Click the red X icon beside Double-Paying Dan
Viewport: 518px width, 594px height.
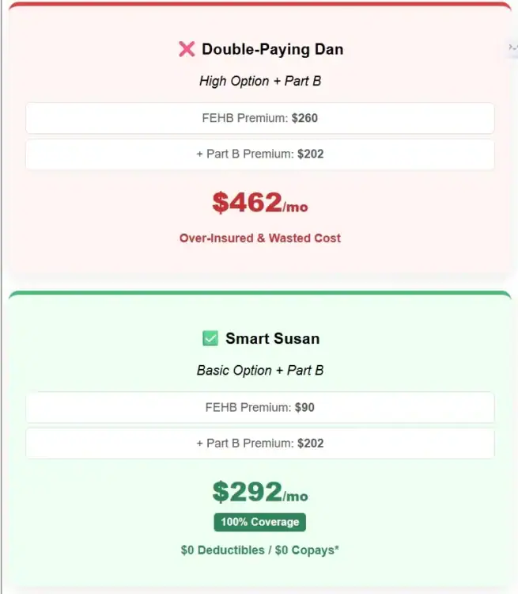click(x=187, y=49)
